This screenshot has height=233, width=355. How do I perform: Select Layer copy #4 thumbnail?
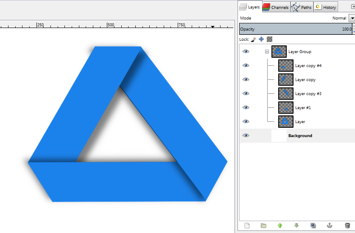point(286,65)
